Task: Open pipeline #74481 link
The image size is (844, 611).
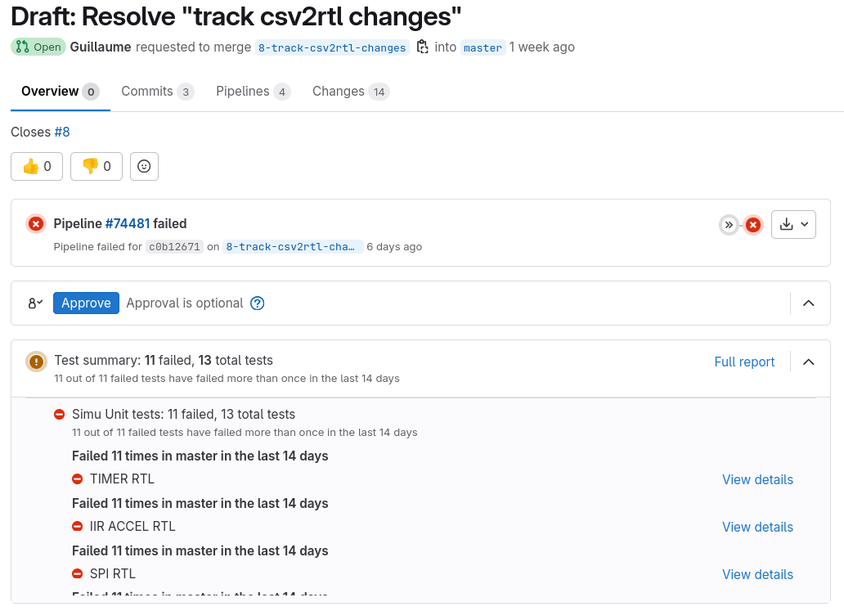Action: click(128, 223)
